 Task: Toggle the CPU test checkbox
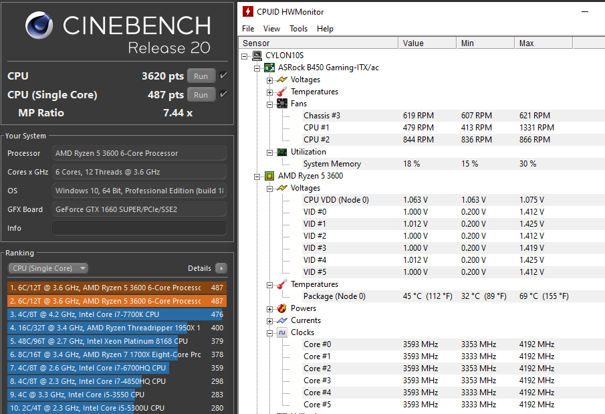[x=224, y=76]
